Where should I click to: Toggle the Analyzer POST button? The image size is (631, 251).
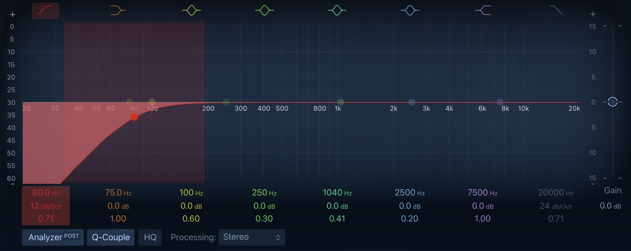click(x=53, y=237)
